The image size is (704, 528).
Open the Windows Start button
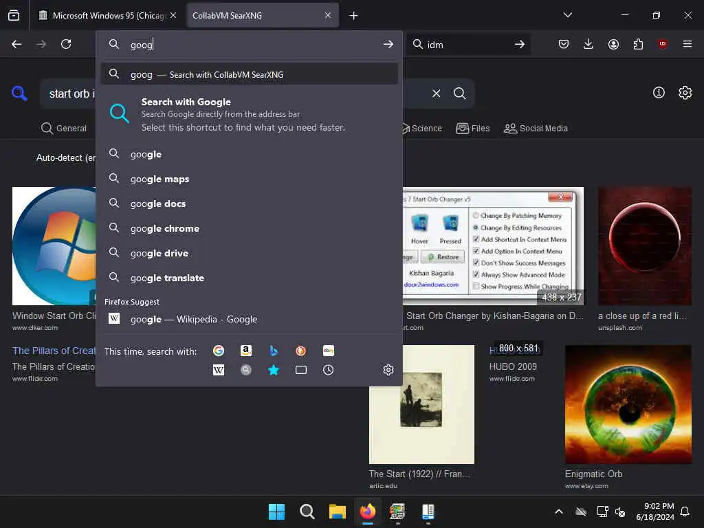pos(276,511)
